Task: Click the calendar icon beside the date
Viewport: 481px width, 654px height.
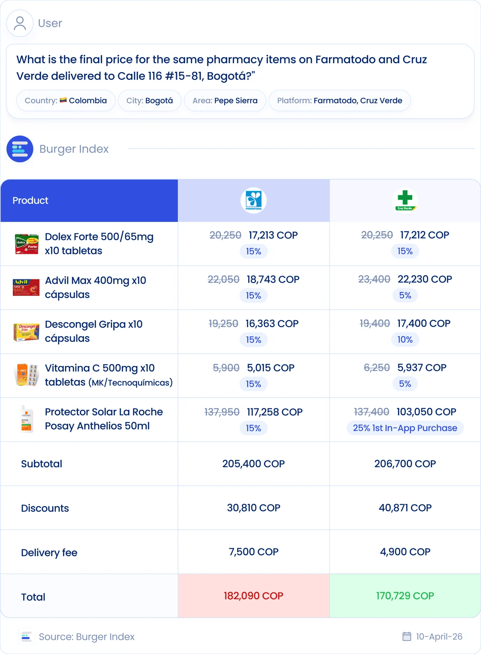Action: (x=407, y=636)
